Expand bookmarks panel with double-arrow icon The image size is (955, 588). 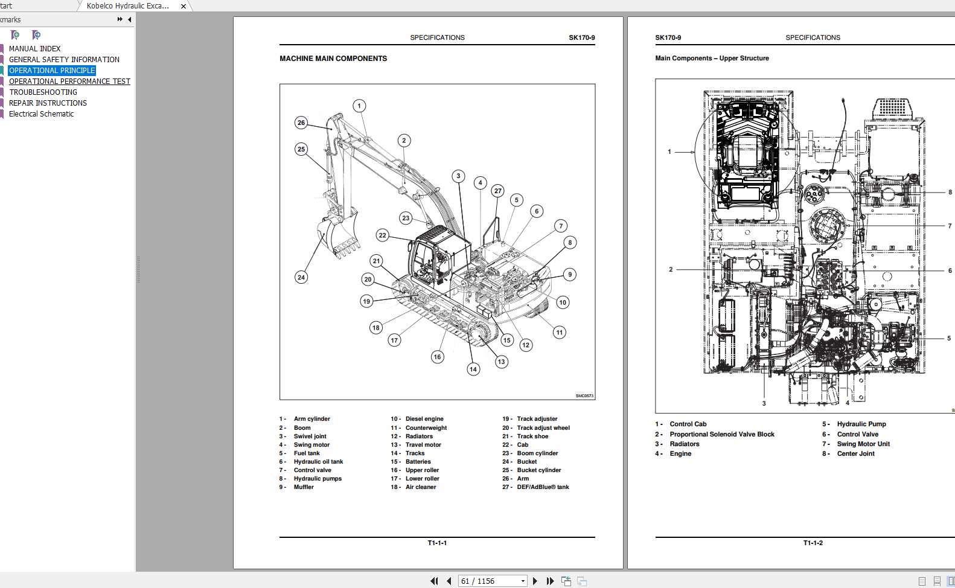(120, 19)
